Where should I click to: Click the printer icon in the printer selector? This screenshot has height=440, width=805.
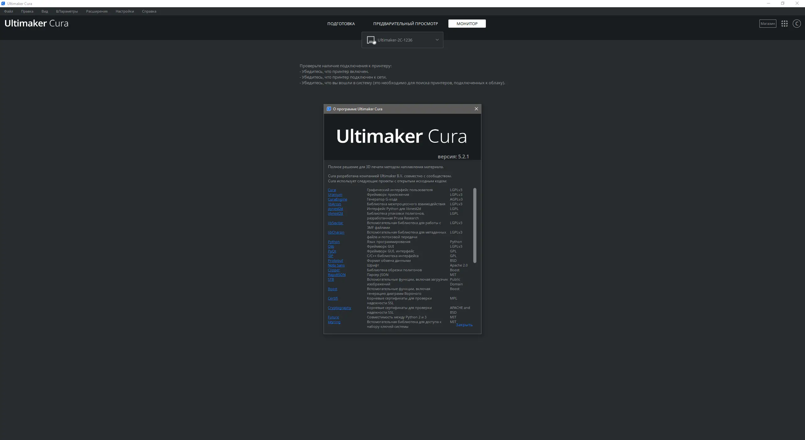[x=371, y=40]
